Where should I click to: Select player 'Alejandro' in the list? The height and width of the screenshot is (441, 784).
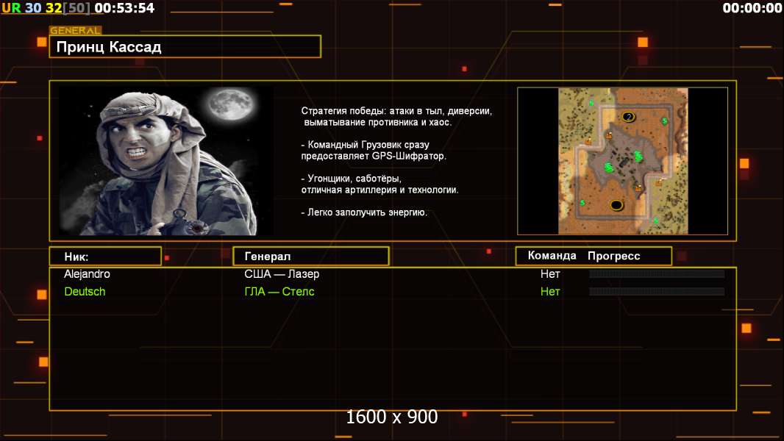pyautogui.click(x=87, y=273)
